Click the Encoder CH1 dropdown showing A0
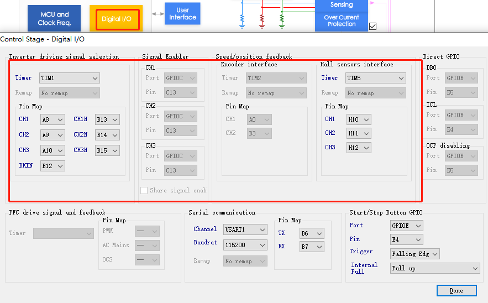Screen dimensions: 488x303 point(259,119)
